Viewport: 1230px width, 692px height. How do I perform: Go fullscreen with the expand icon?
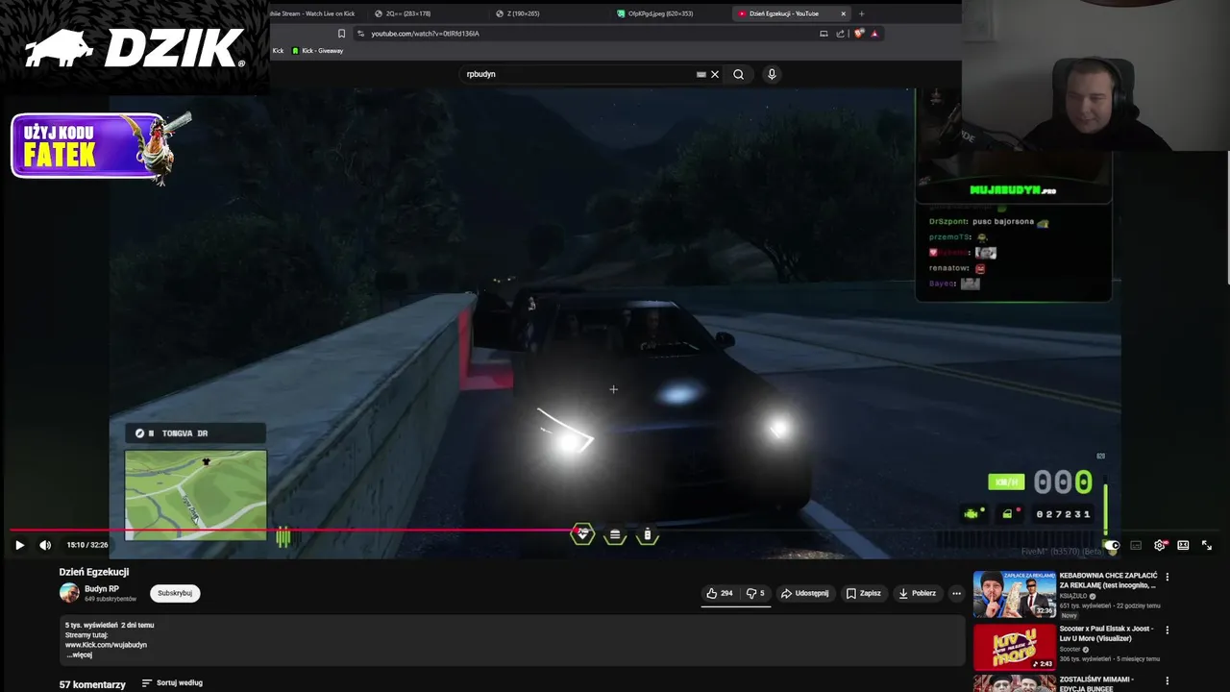click(x=1207, y=545)
